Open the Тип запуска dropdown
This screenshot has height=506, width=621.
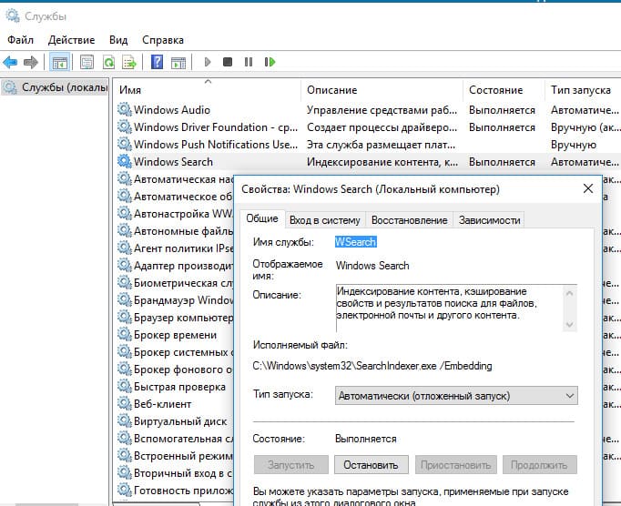point(456,396)
